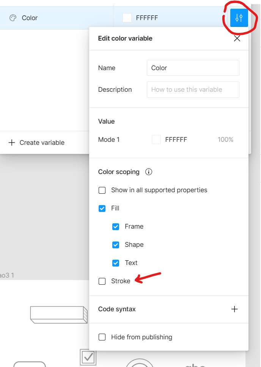The image size is (261, 367).
Task: Click the Code syntax label
Action: (x=117, y=309)
